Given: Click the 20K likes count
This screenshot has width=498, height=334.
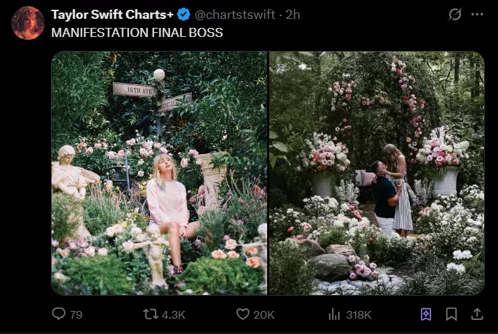Looking at the screenshot, I should [264, 315].
